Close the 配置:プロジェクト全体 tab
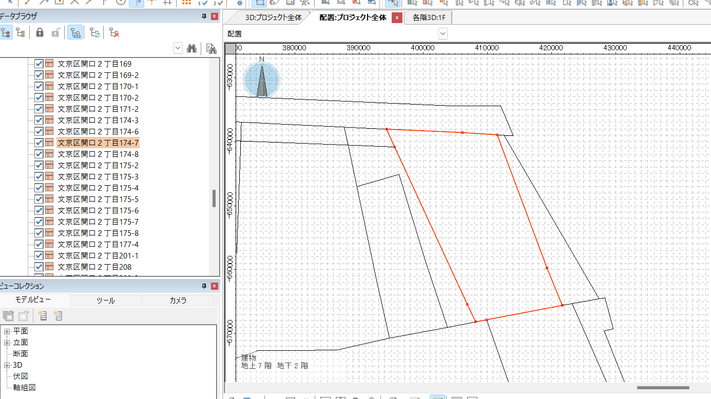Image resolution: width=711 pixels, height=399 pixels. tap(396, 17)
